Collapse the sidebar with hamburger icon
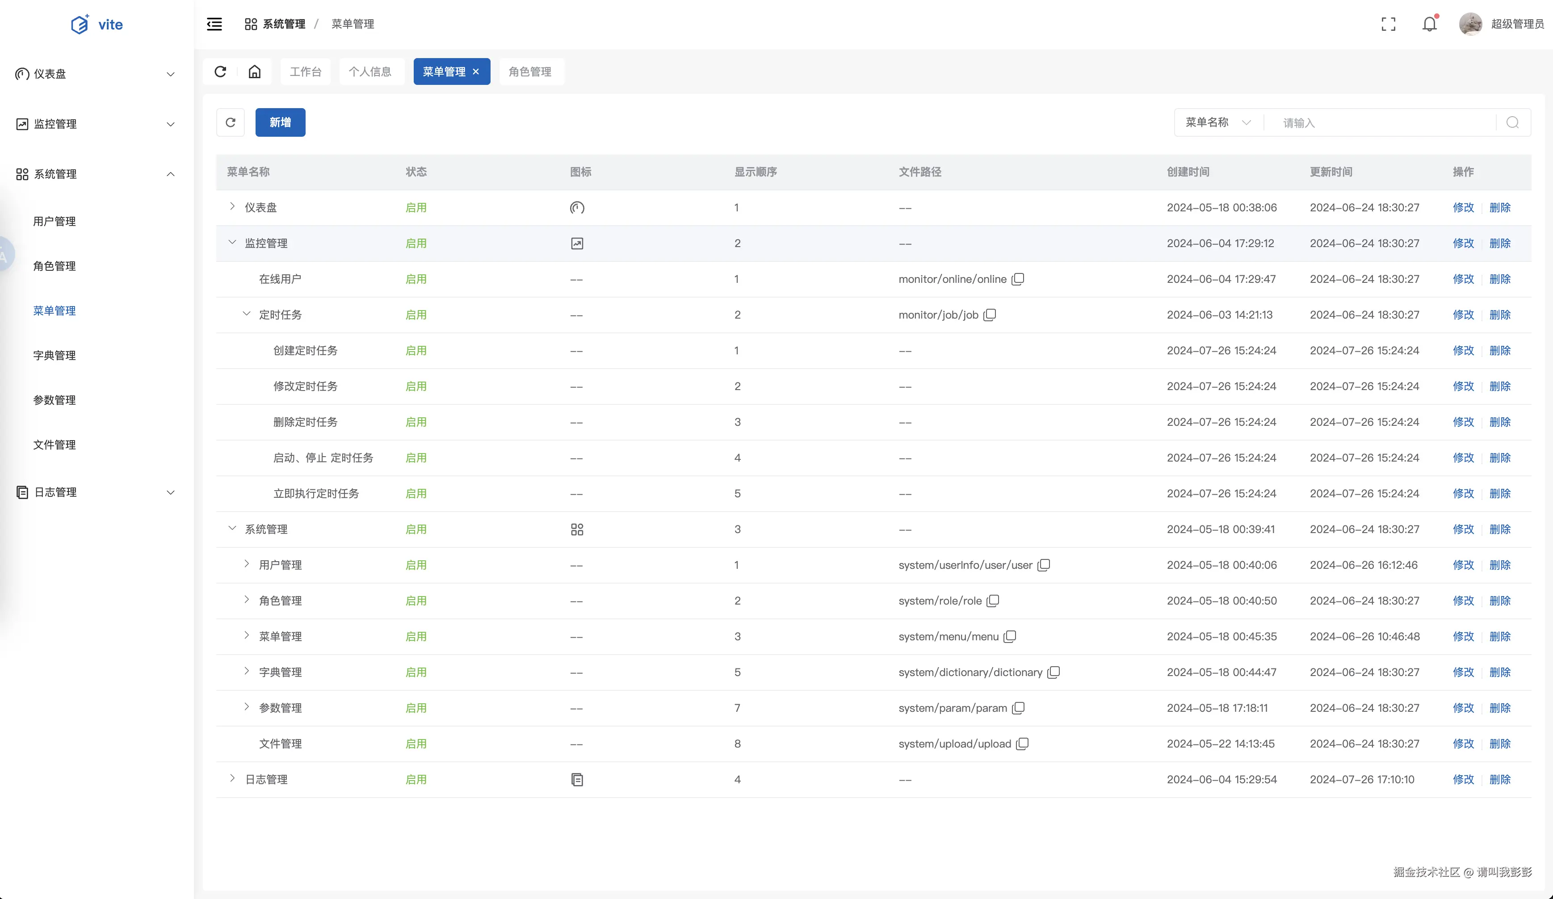This screenshot has height=899, width=1553. tap(214, 24)
